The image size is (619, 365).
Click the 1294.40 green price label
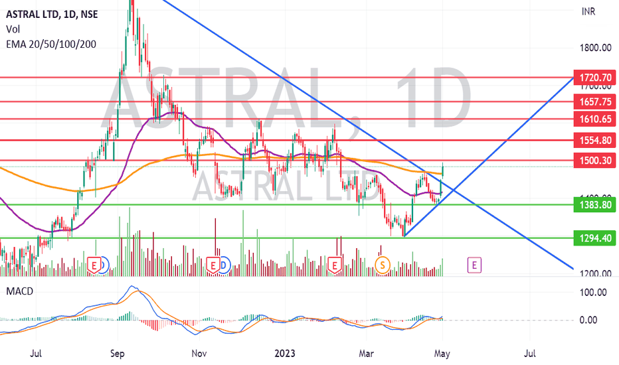595,238
